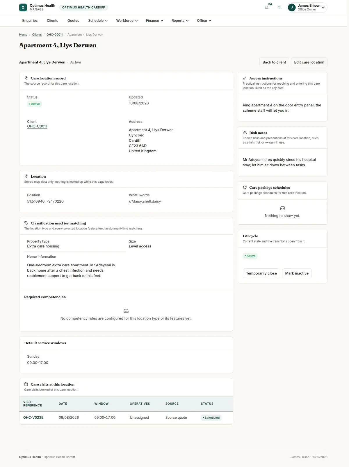349x467 pixels.
Task: Open the Quotes menu item
Action: click(x=73, y=21)
